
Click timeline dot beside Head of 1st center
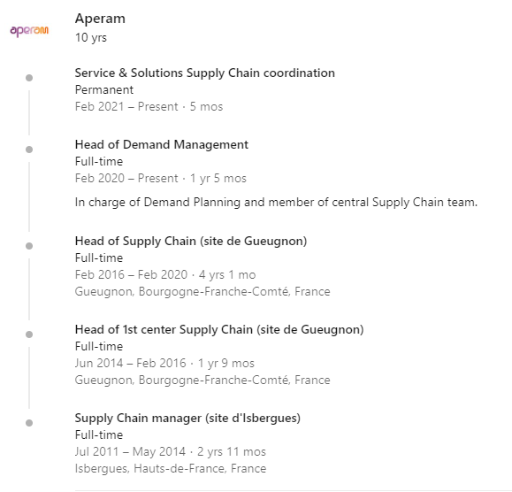click(x=29, y=334)
